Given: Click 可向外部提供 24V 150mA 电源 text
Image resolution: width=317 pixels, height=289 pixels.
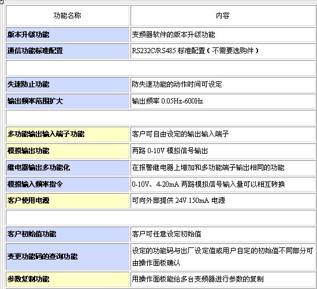Looking at the screenshot, I should coord(178,201).
